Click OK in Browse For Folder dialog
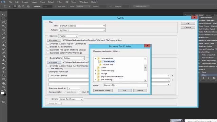This screenshot has height=122, width=217. (x=125, y=90)
